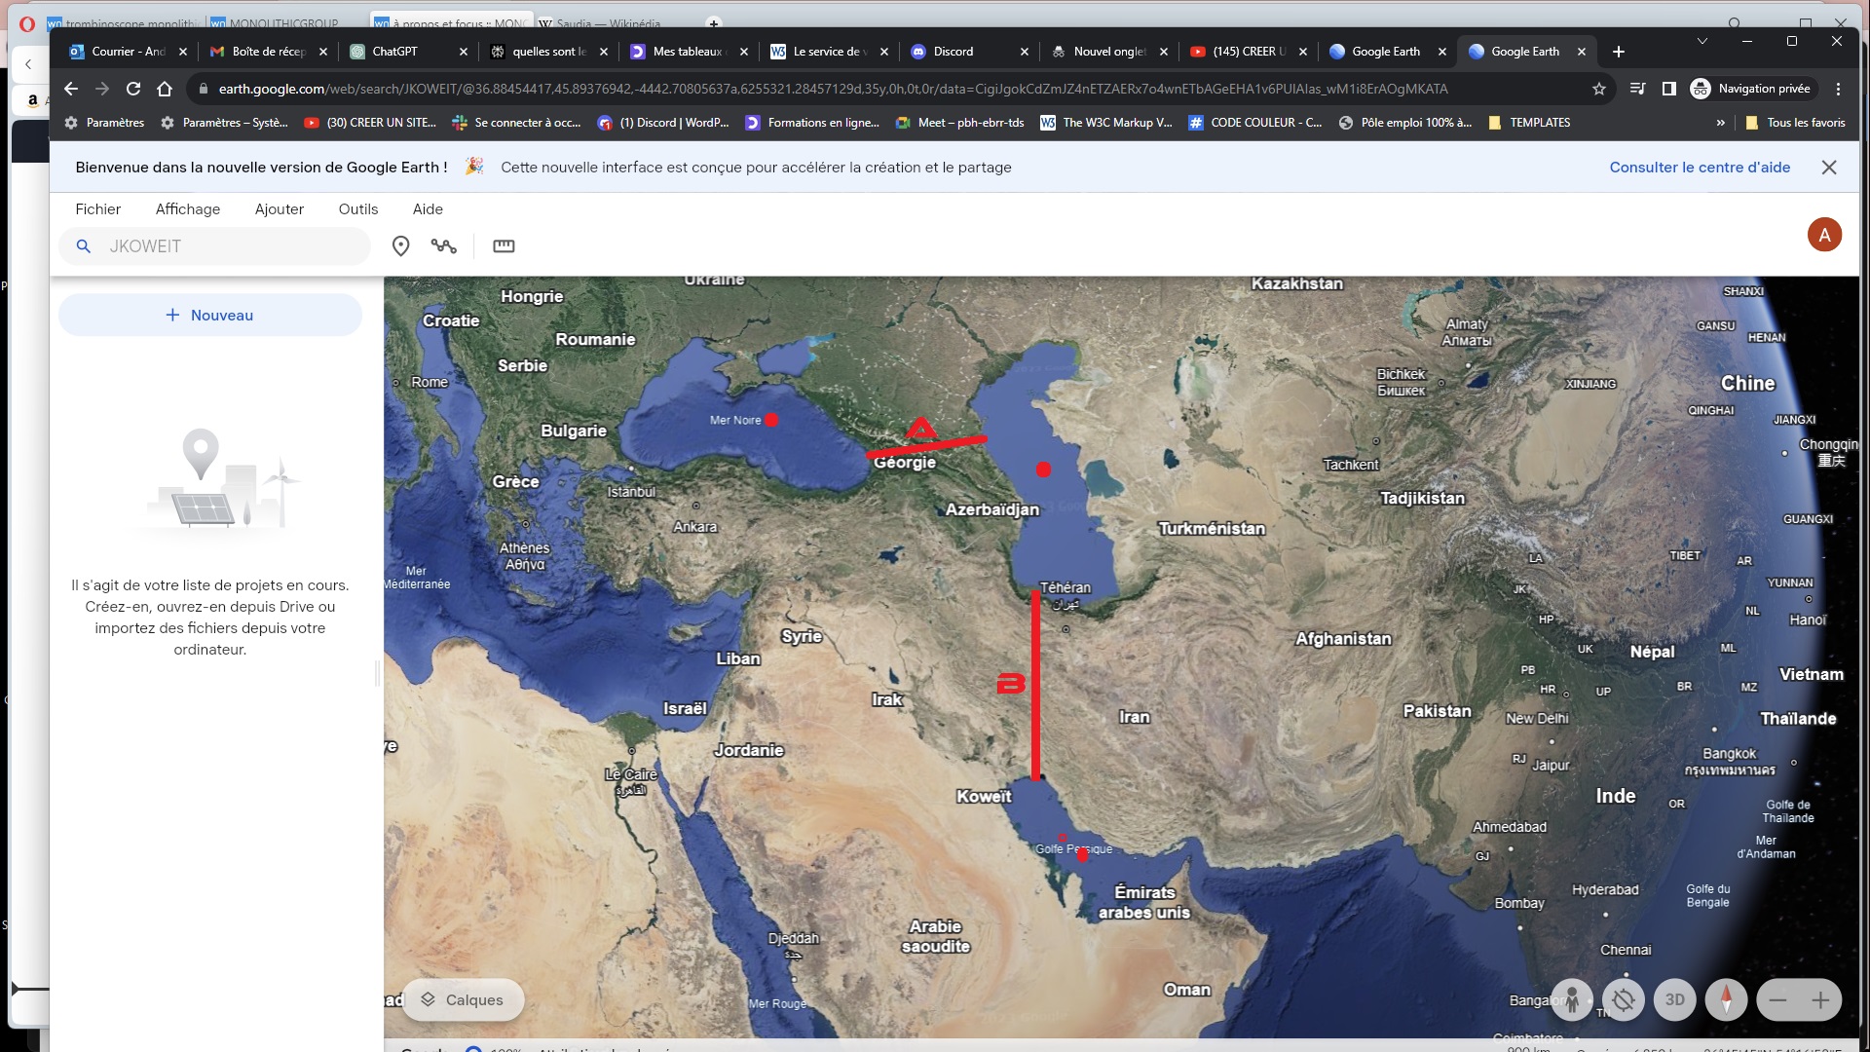Click the Opera logo in background window
Screen dimensions: 1870x1052
coord(26,24)
